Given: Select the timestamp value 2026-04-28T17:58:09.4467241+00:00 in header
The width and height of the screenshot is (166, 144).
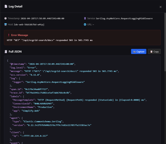Looking at the screenshot, I should click(x=42, y=19).
